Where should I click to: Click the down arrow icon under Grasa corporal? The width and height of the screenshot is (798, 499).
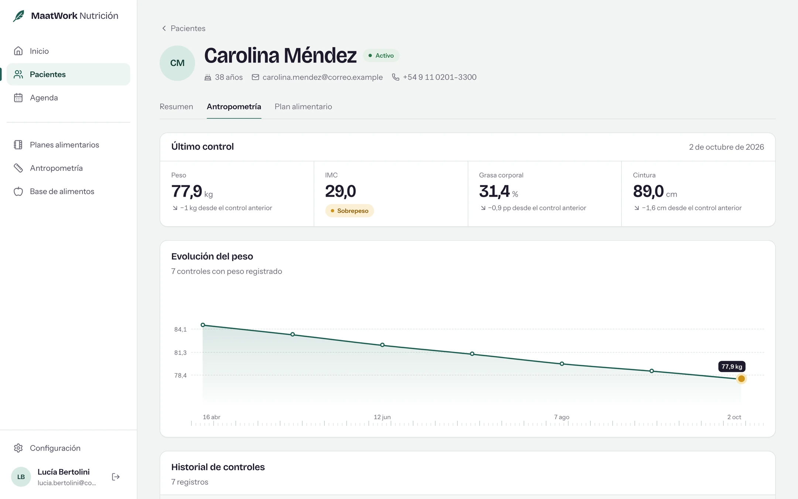pos(483,208)
